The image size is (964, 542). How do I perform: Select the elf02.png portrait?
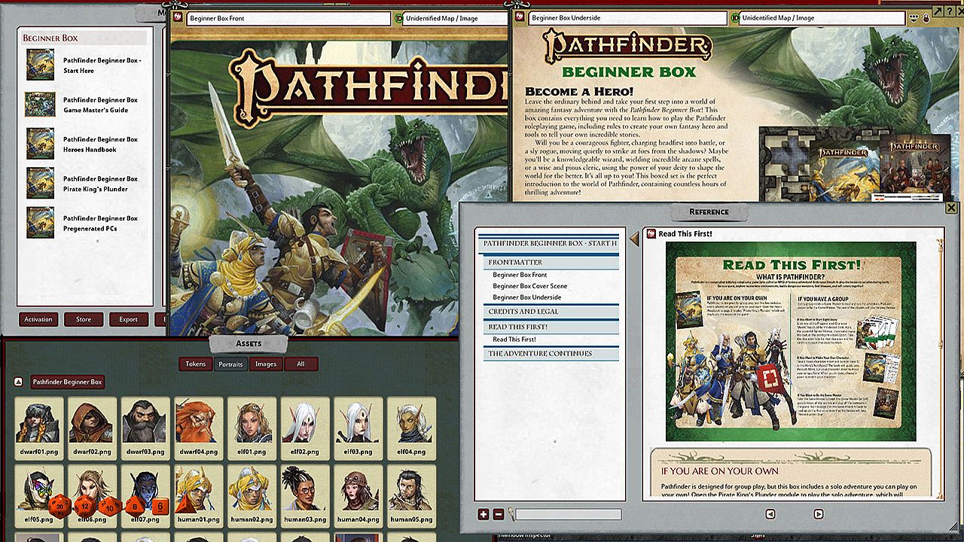(305, 427)
